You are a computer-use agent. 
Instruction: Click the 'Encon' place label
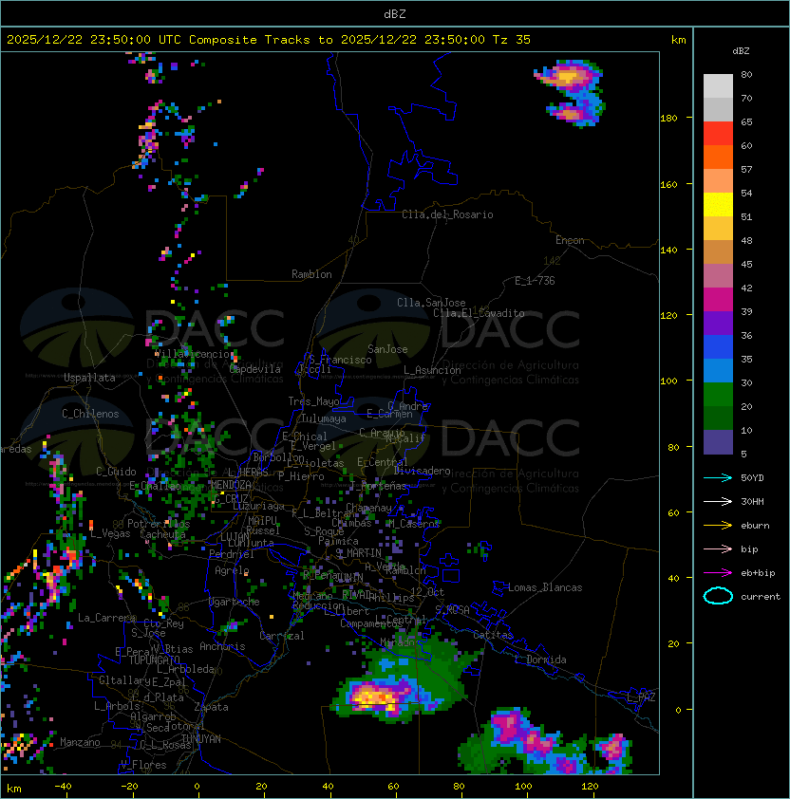click(x=570, y=240)
